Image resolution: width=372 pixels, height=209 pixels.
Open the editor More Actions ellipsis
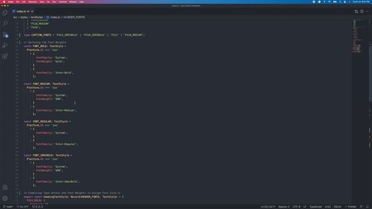point(367,12)
